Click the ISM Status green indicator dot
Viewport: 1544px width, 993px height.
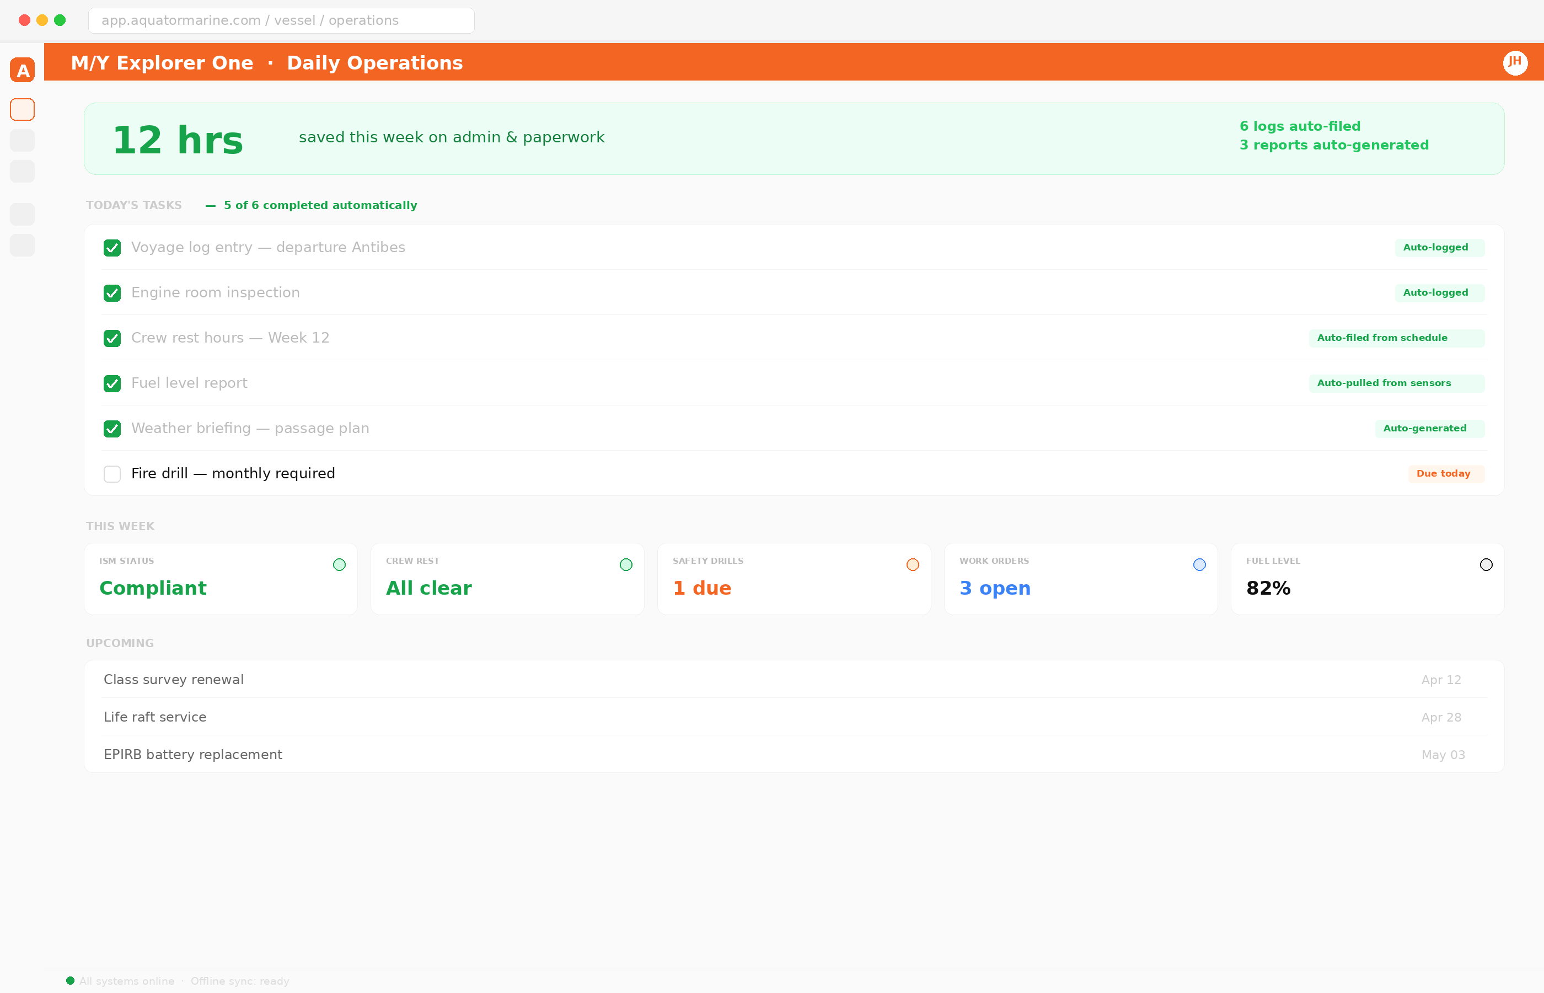(x=340, y=565)
